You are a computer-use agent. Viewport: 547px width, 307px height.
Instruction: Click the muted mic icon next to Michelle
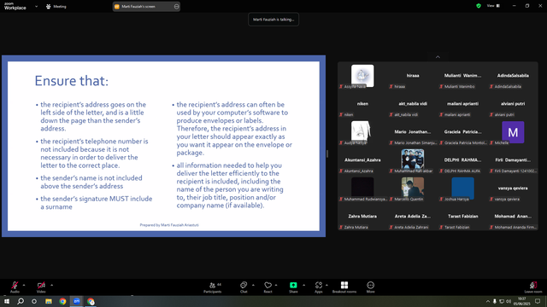tap(491, 142)
